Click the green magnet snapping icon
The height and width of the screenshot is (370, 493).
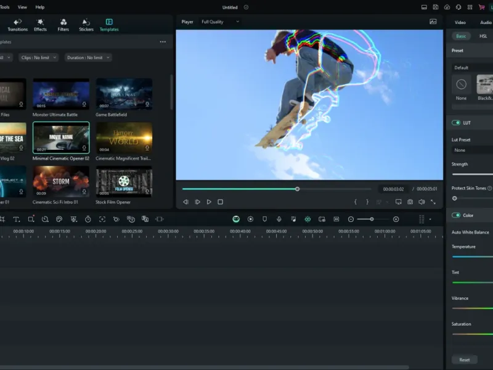pyautogui.click(x=308, y=220)
